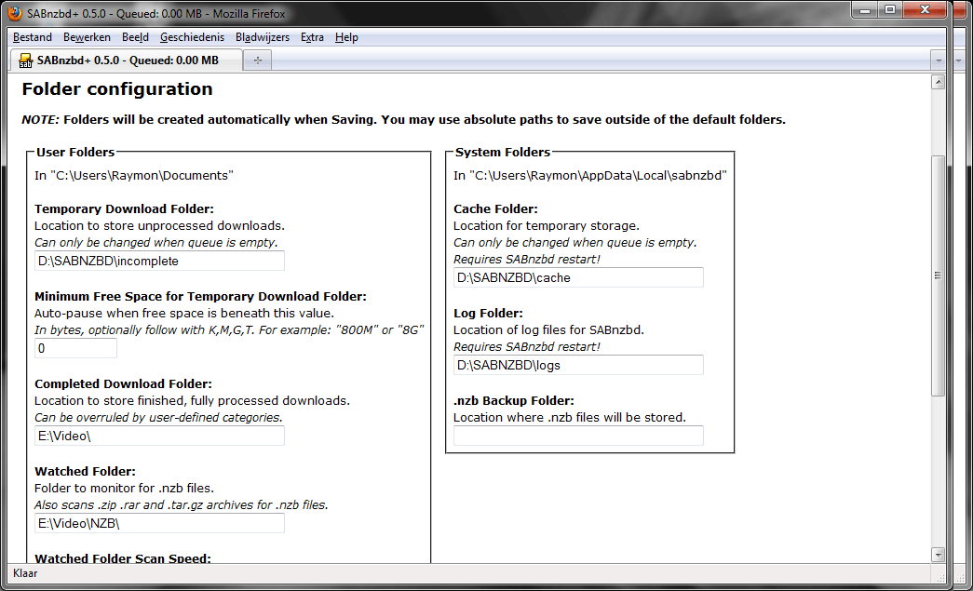Edit the Cache Folder path field
The width and height of the screenshot is (973, 591).
(578, 278)
